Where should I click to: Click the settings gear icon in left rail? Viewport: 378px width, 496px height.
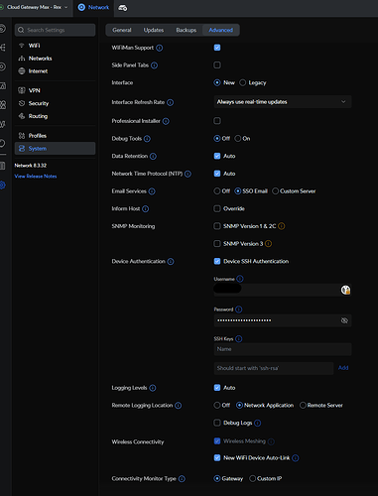click(2, 186)
